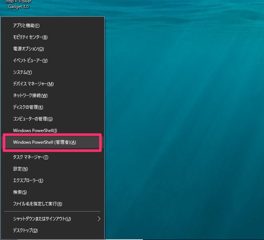Image resolution: width=264 pixels, height=240 pixels.
Task: Select 検索(S) menu entry
Action: pyautogui.click(x=53, y=192)
